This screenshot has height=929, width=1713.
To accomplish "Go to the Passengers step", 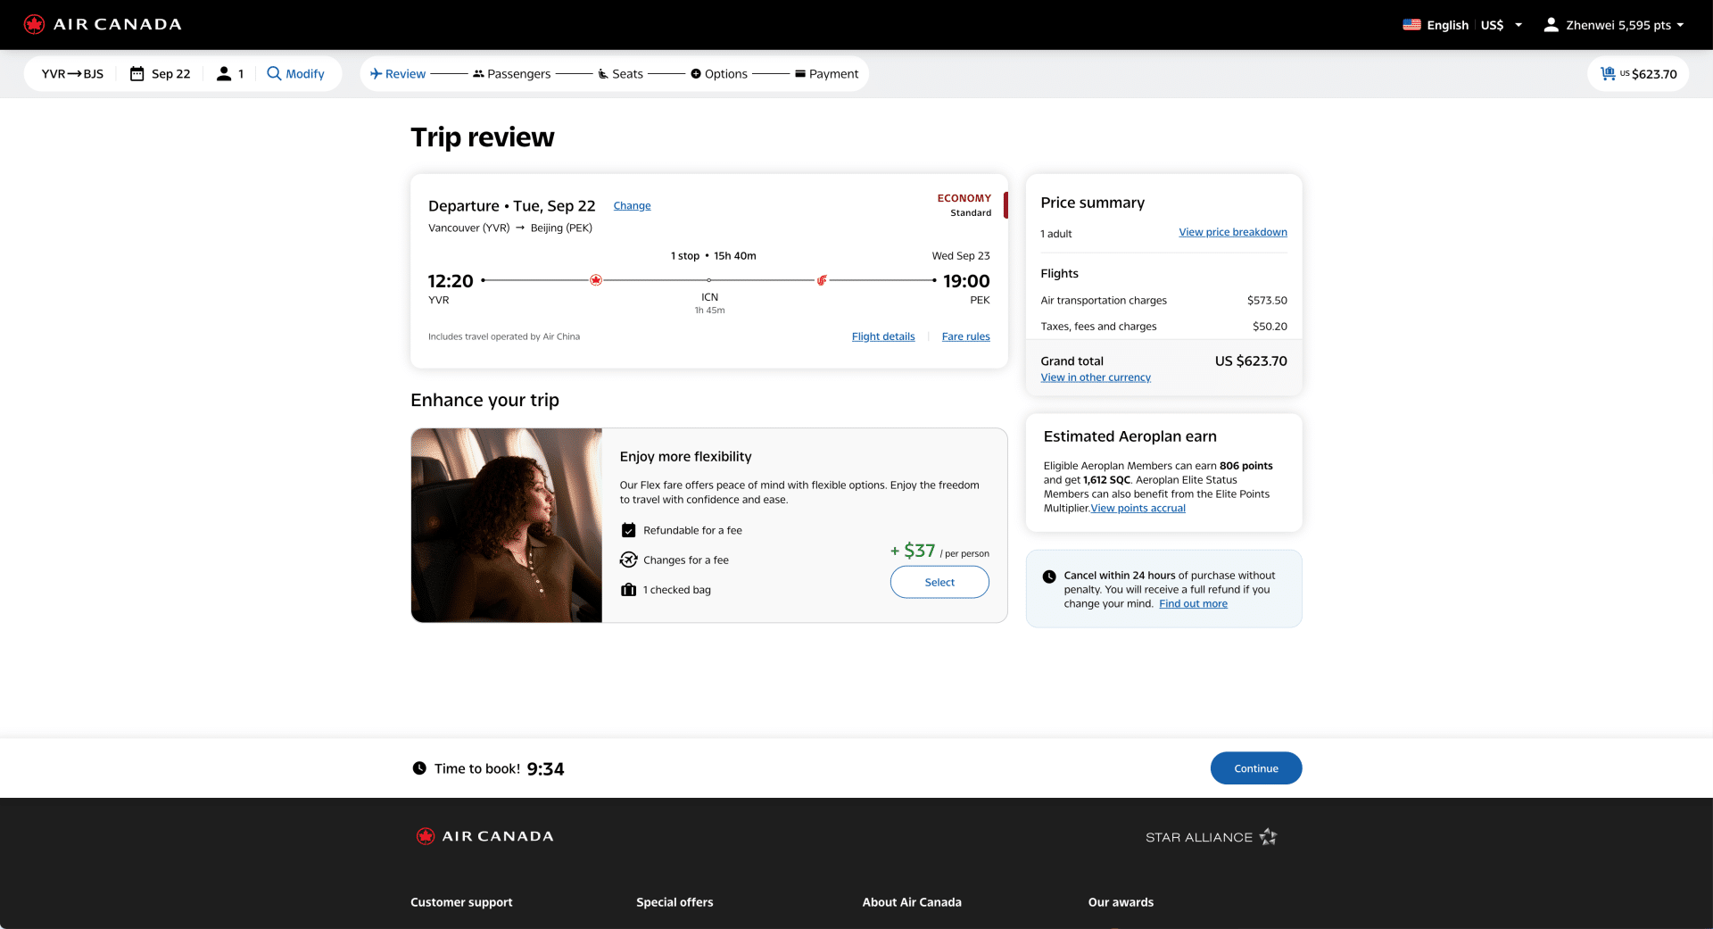I will point(512,74).
